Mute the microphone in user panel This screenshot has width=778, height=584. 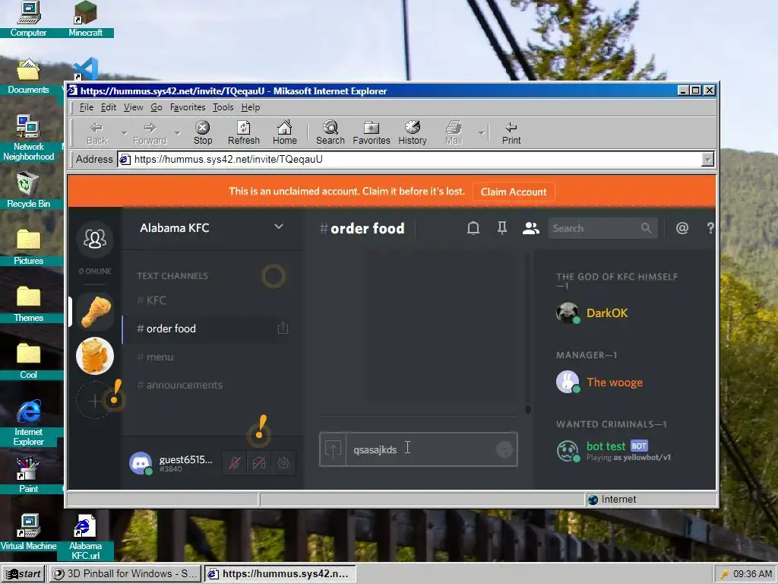(235, 463)
